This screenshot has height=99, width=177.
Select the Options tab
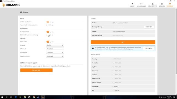[170, 5]
